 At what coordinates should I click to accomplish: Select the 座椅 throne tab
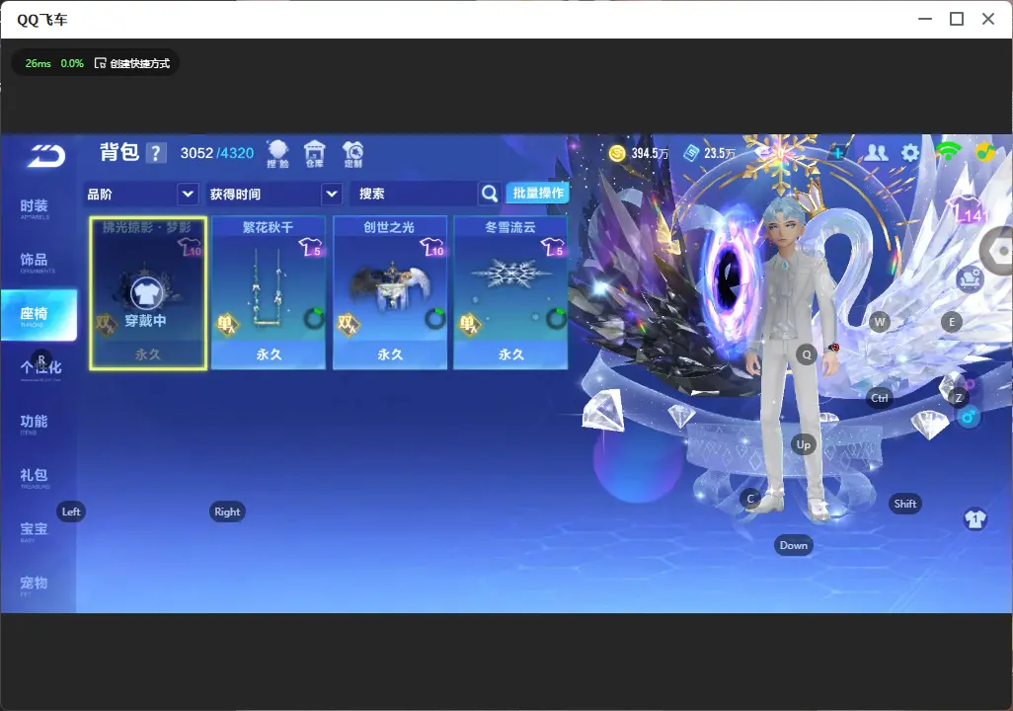point(39,315)
